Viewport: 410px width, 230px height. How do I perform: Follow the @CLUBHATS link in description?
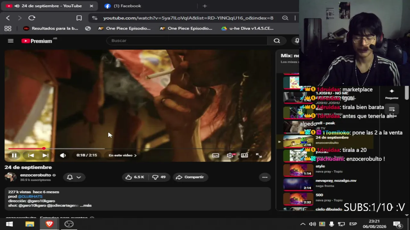[x=30, y=196]
